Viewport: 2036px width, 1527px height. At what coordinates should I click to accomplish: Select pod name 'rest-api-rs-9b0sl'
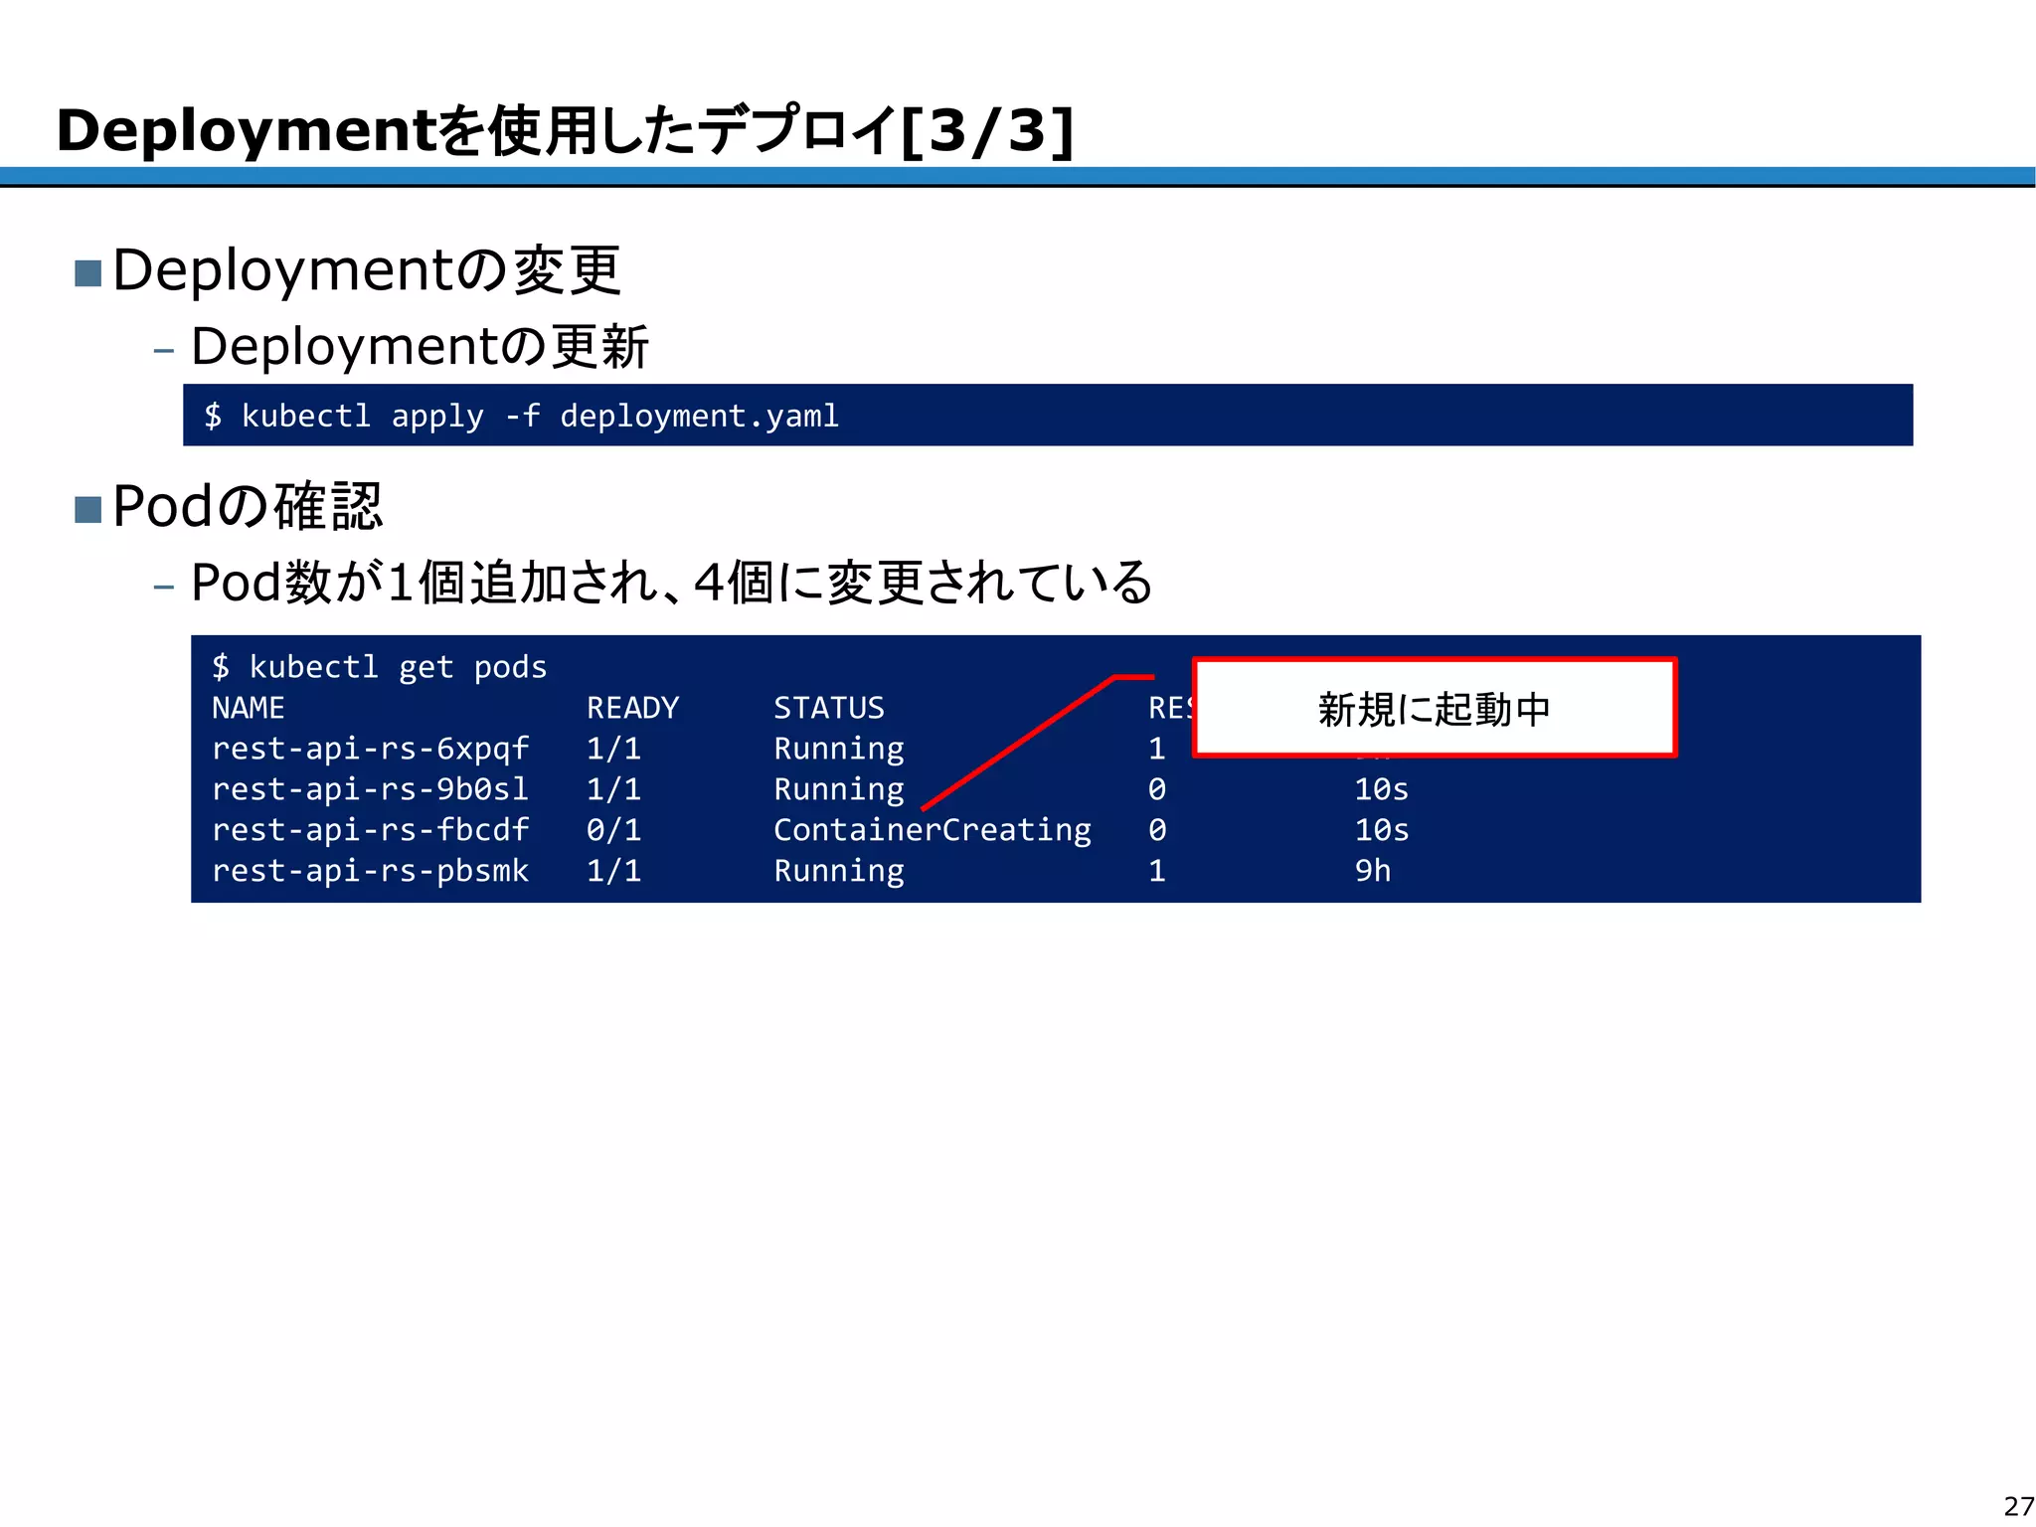pos(370,789)
